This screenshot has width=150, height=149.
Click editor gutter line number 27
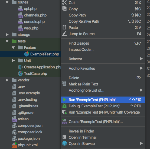point(148,42)
